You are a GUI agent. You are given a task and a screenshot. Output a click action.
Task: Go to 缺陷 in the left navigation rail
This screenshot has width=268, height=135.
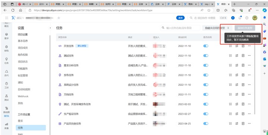[6, 48]
